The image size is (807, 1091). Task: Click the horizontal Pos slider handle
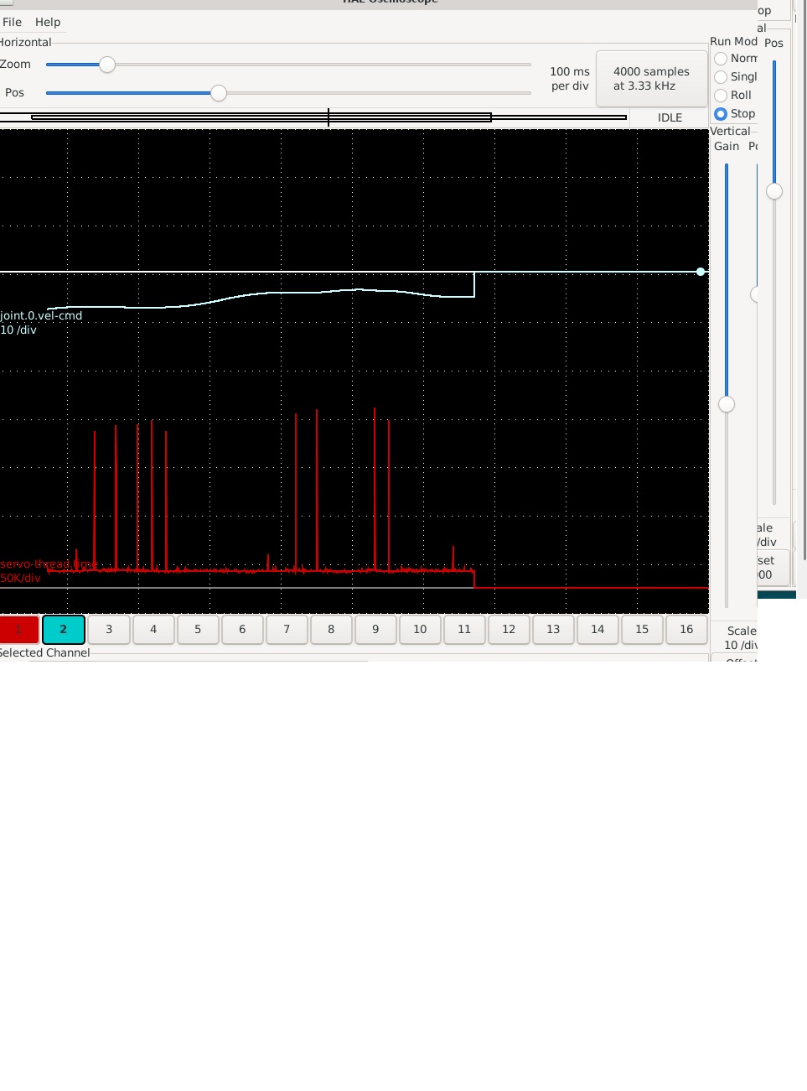click(220, 93)
